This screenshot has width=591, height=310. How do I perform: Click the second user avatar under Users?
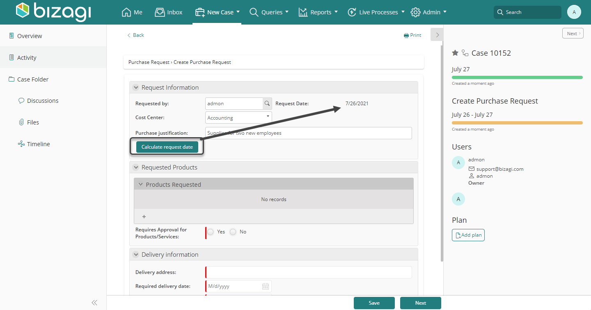click(x=458, y=199)
